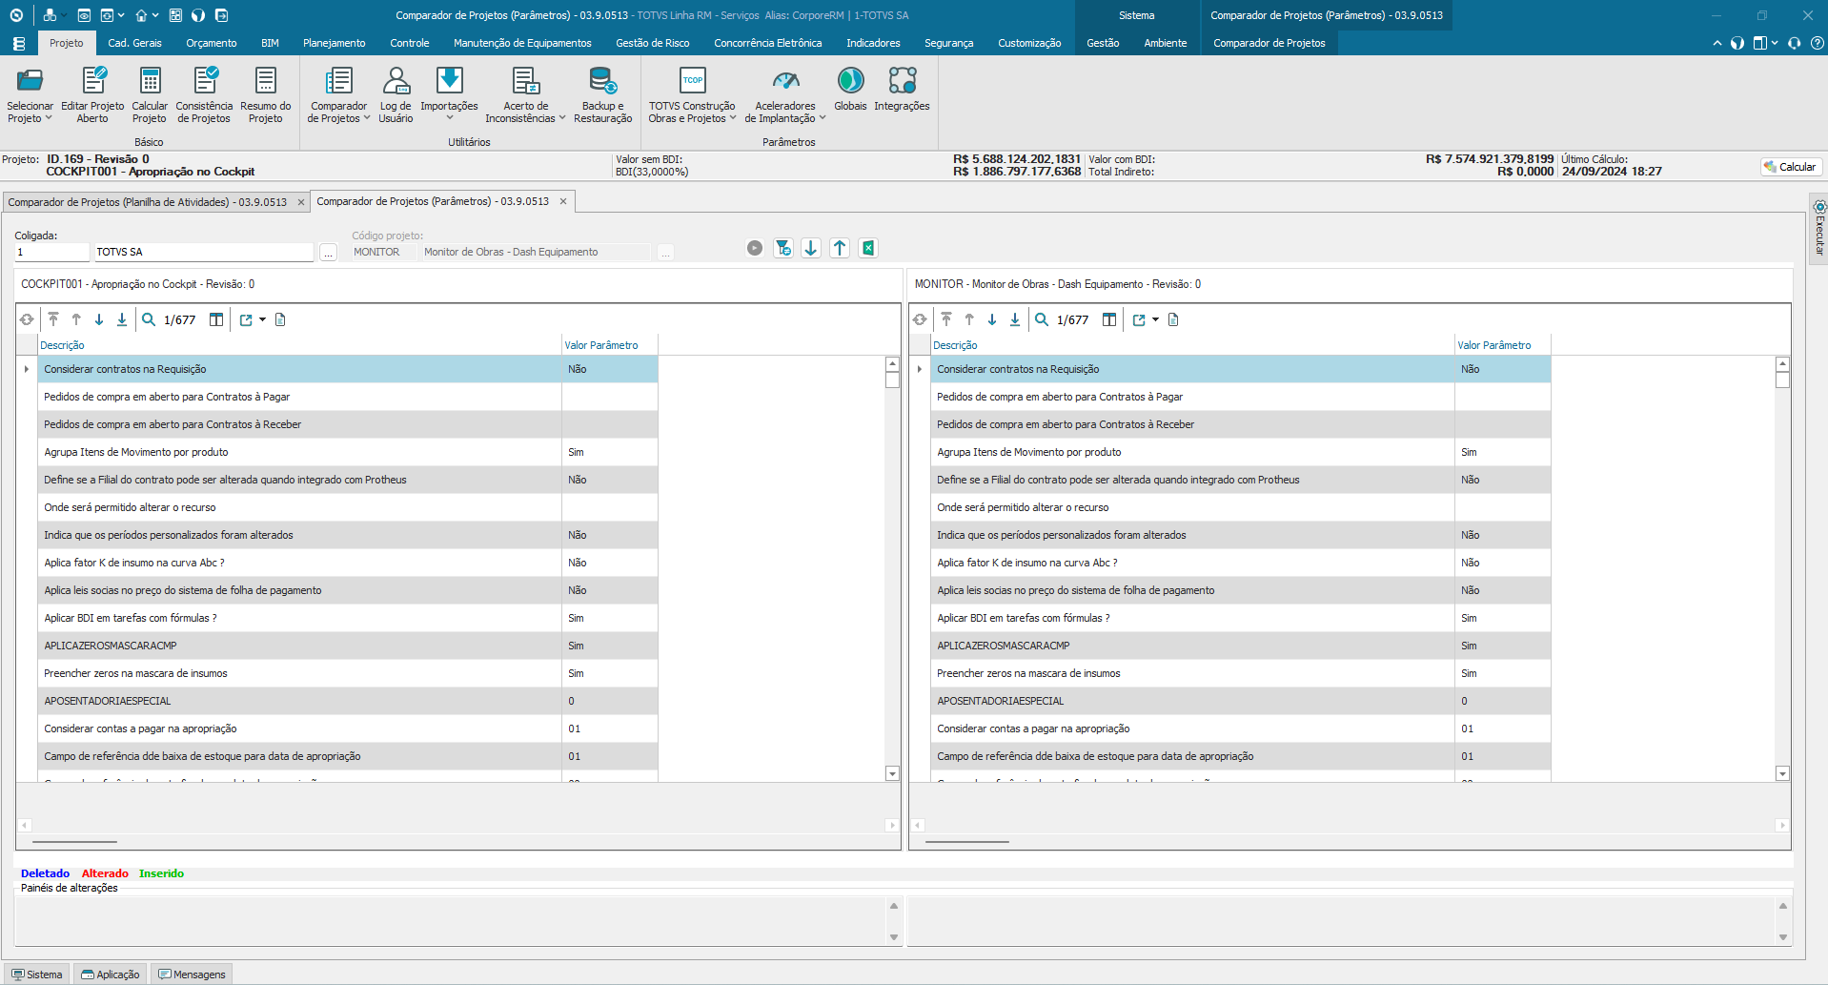Open the Calcular Projeto tool
This screenshot has height=985, width=1828.
coord(150,94)
